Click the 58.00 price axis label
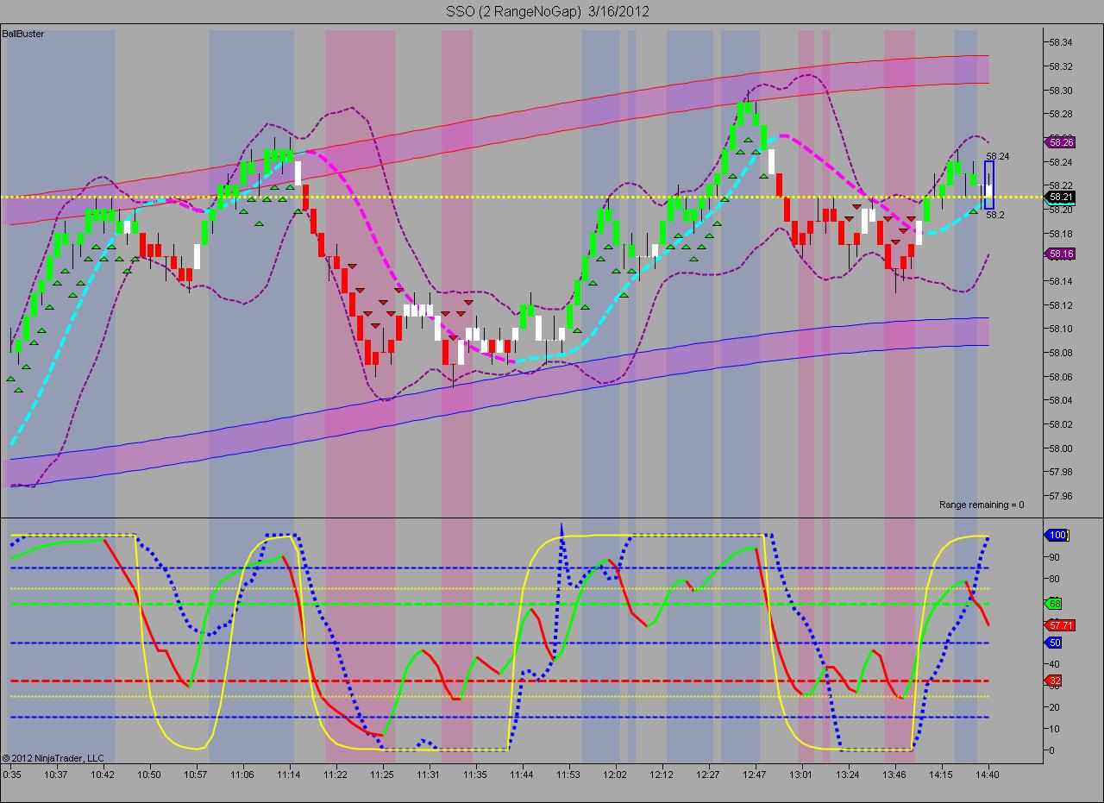The image size is (1104, 803). [1061, 449]
